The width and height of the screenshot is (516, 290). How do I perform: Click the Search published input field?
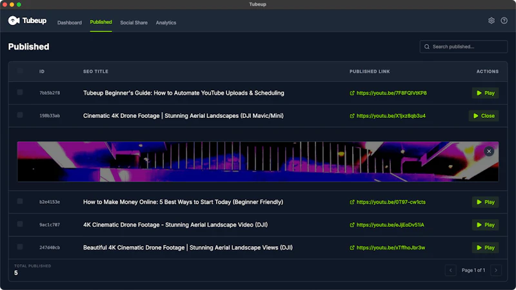463,46
